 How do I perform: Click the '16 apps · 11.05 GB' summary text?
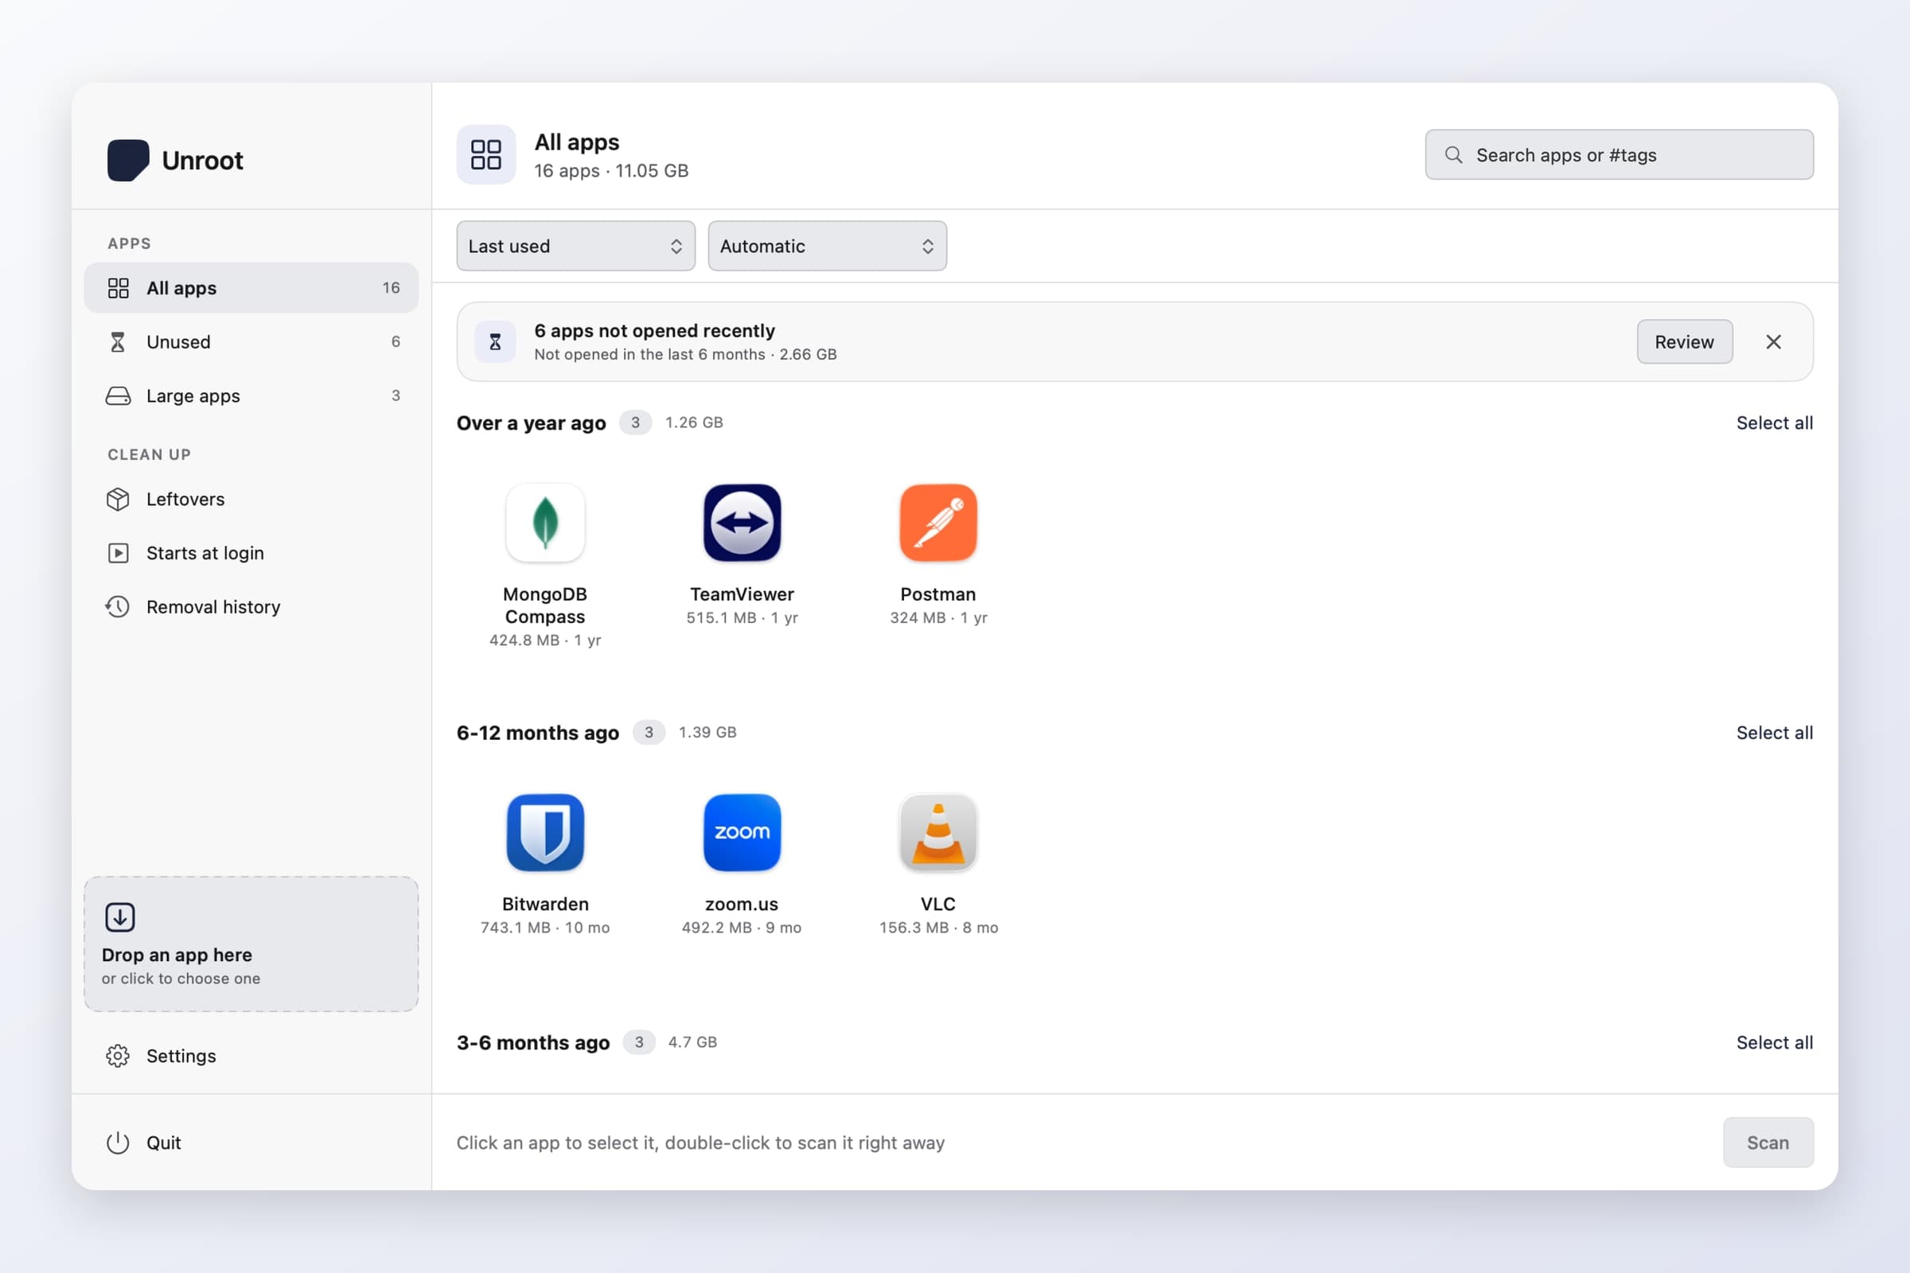[x=610, y=170]
